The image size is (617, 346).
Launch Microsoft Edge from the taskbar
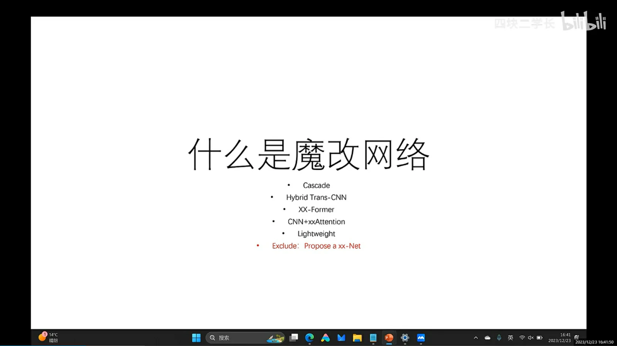[309, 338]
